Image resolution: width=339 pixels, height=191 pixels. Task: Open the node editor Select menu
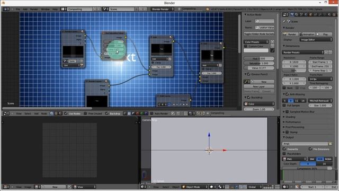click(x=28, y=113)
